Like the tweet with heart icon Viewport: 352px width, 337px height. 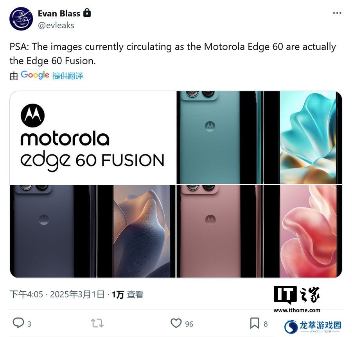click(x=176, y=323)
